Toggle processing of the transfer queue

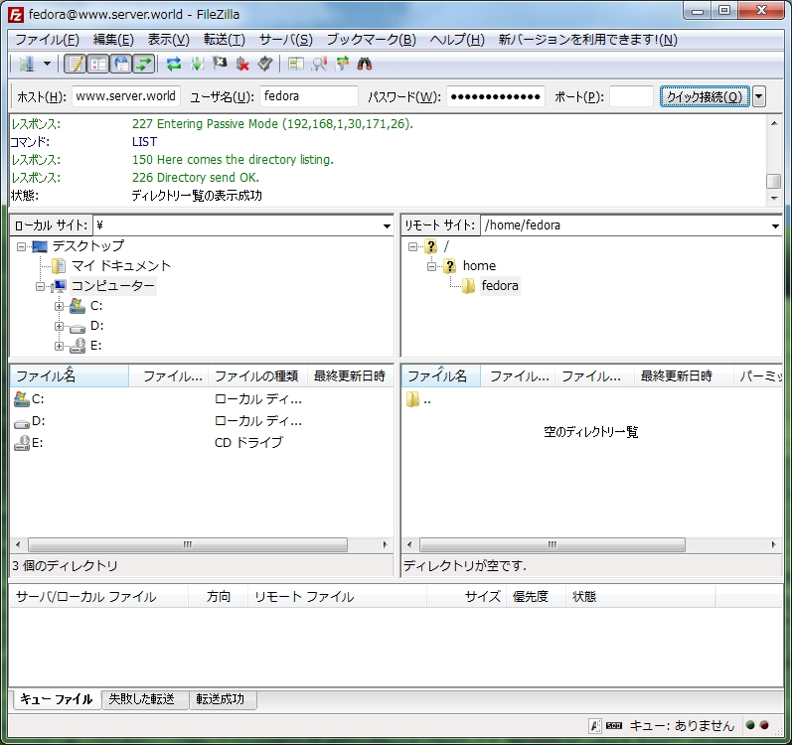pos(197,65)
